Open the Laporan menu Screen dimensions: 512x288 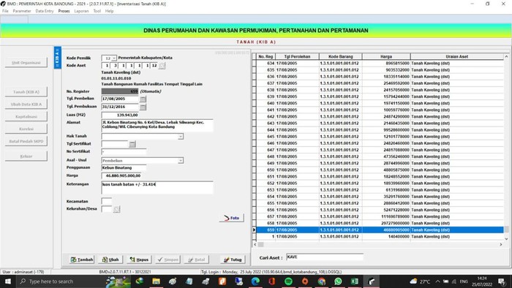tap(81, 11)
